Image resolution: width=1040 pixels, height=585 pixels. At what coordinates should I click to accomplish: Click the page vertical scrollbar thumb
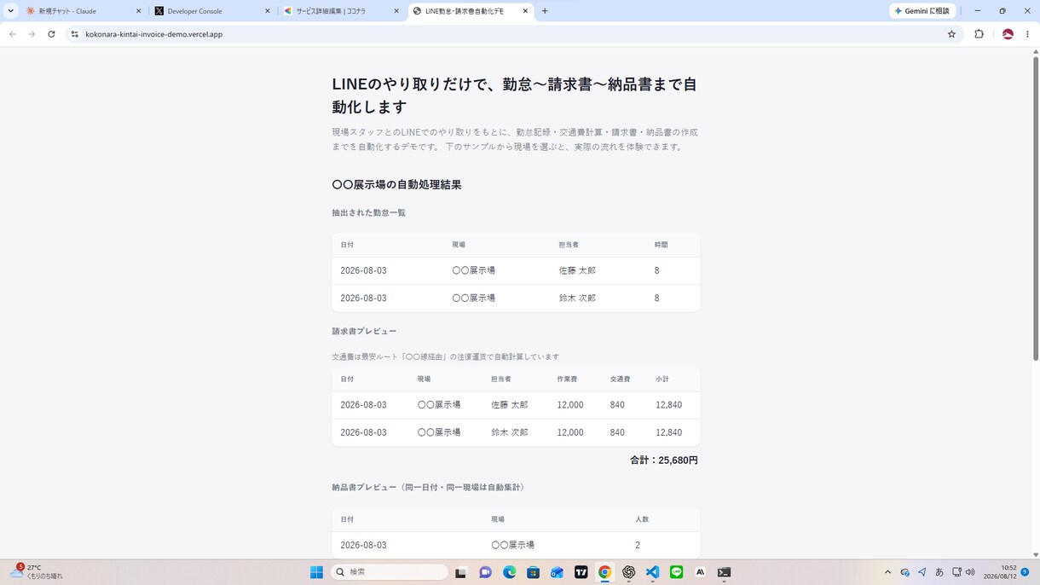(x=1036, y=209)
